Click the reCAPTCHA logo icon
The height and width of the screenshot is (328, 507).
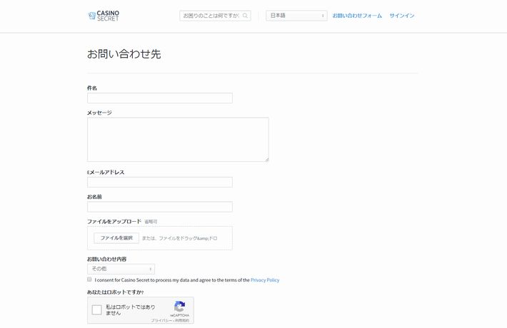pos(179,307)
